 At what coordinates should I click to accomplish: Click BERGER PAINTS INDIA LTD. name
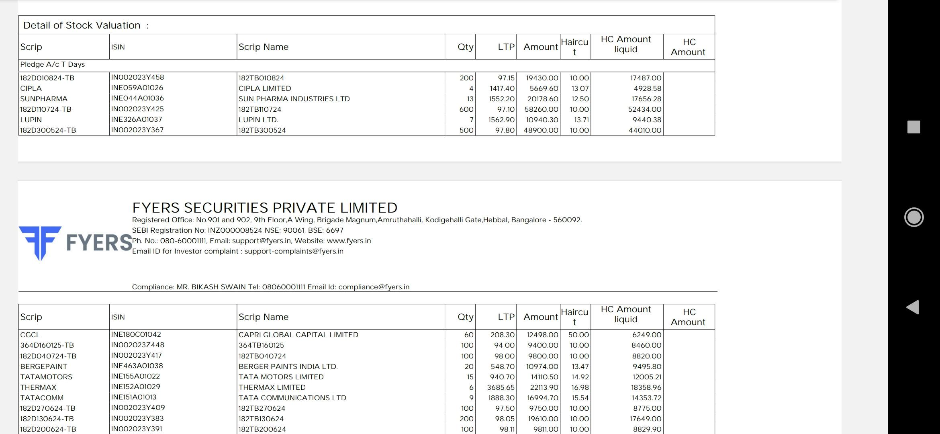click(x=288, y=366)
